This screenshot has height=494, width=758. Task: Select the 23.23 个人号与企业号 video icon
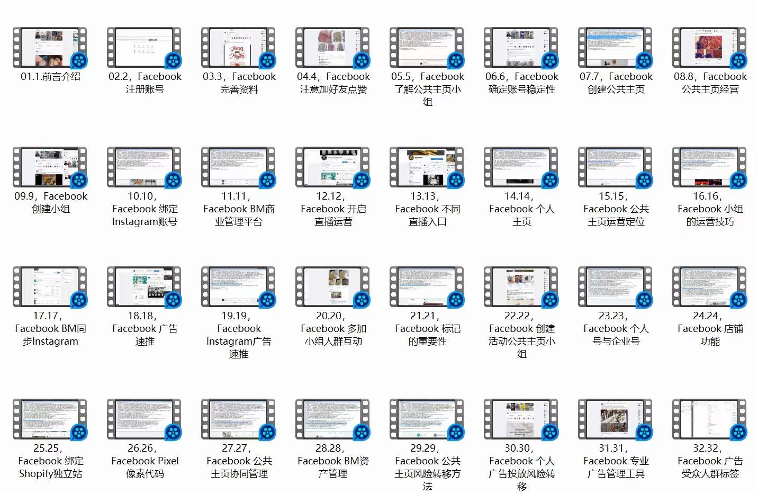[x=616, y=287]
